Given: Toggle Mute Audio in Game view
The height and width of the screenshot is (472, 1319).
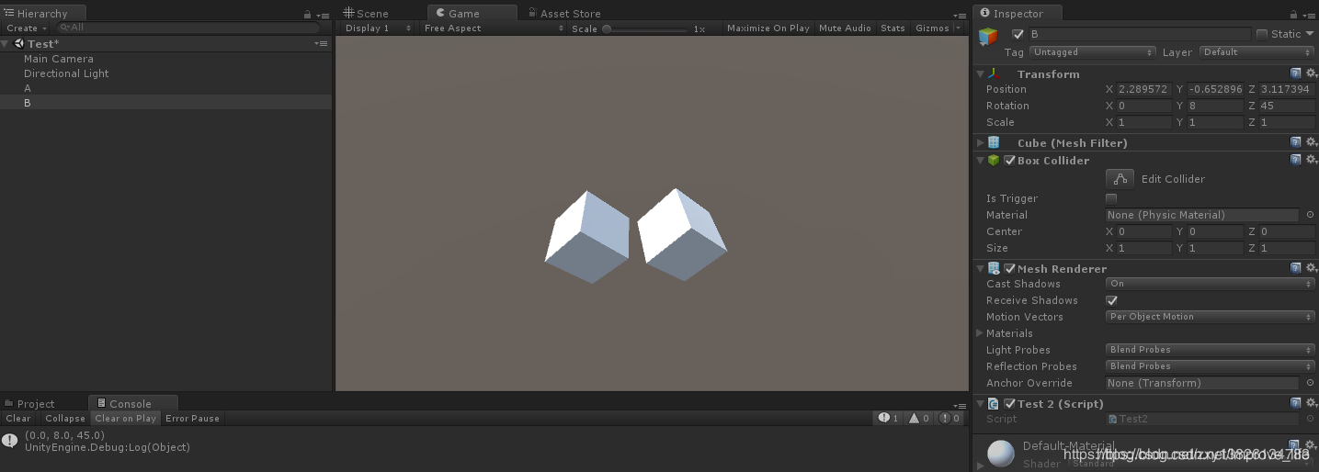Looking at the screenshot, I should pos(845,28).
